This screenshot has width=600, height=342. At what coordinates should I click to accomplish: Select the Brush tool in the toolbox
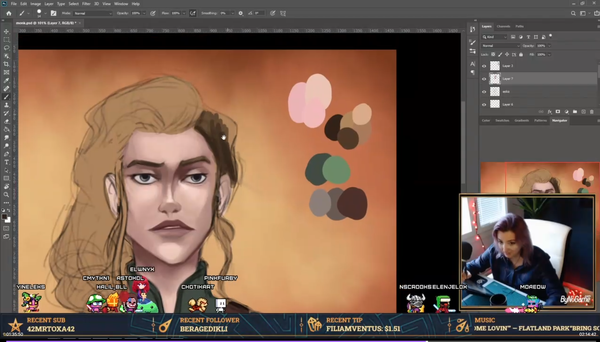point(6,97)
